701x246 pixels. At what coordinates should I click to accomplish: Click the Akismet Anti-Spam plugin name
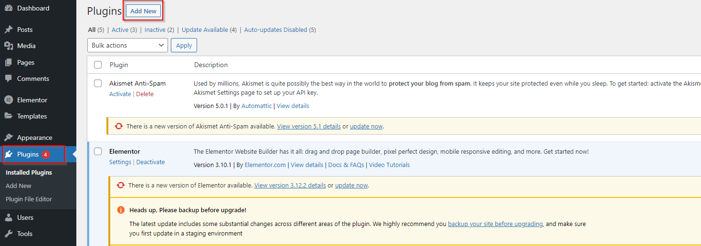(137, 83)
